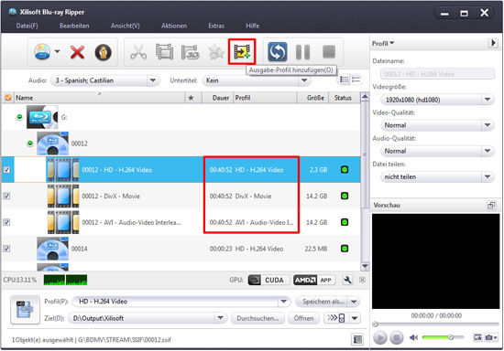Click the Durchsuchen... button
This screenshot has height=351, width=504.
257,318
